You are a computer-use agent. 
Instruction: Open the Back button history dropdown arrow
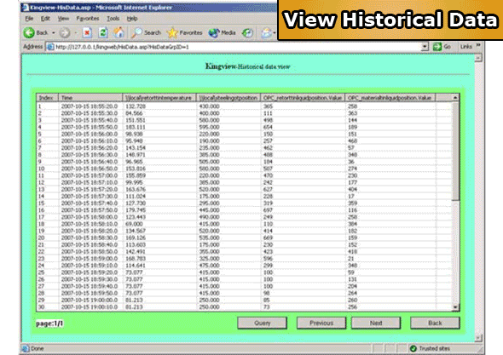pos(53,32)
